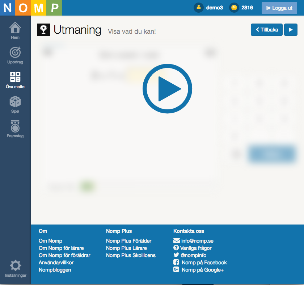
Task: Click the gold coin icon
Action: [x=234, y=8]
